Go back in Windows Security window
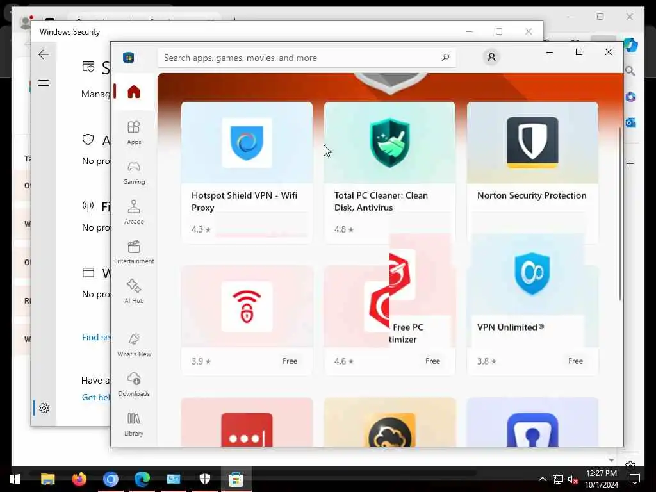Image resolution: width=656 pixels, height=492 pixels. point(44,54)
